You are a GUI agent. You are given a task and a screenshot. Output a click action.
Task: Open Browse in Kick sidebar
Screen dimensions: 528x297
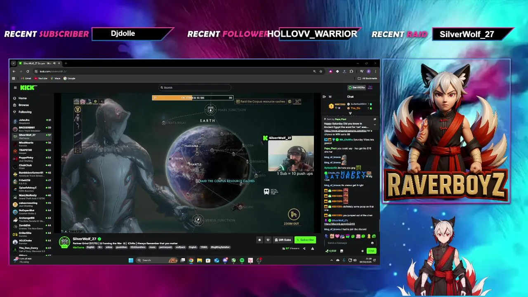[21, 105]
